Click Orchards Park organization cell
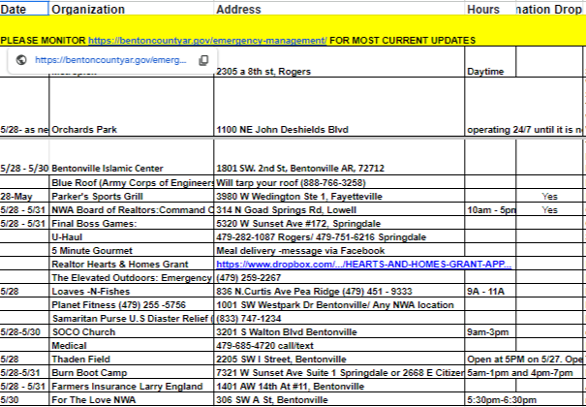This screenshot has height=407, width=586. tap(132, 107)
